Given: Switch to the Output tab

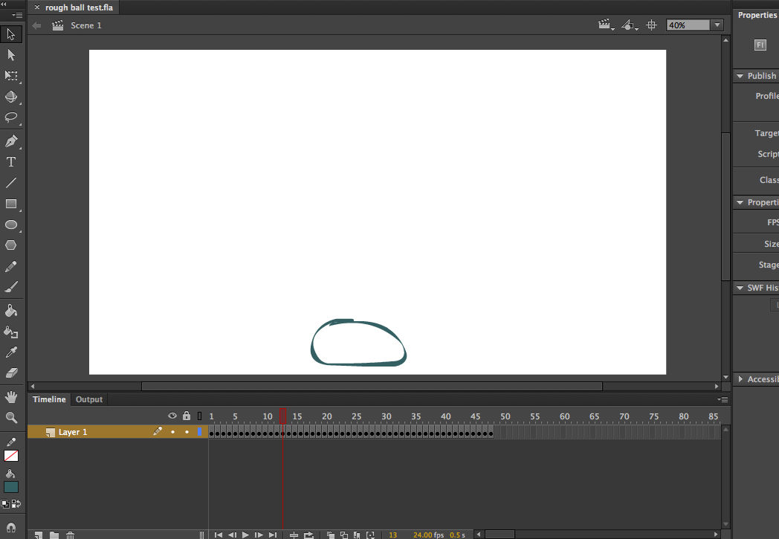Looking at the screenshot, I should [x=88, y=399].
